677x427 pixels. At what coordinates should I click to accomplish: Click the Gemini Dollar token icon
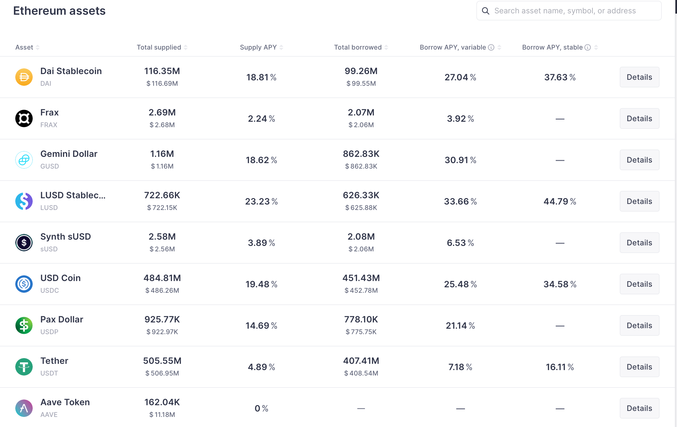click(24, 160)
